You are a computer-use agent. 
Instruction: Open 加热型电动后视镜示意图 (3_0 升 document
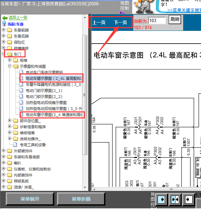click(x=54, y=109)
